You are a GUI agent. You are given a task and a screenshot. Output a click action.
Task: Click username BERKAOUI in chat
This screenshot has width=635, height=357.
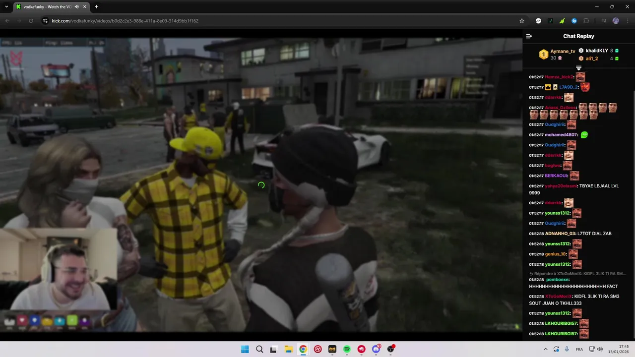[x=556, y=176]
